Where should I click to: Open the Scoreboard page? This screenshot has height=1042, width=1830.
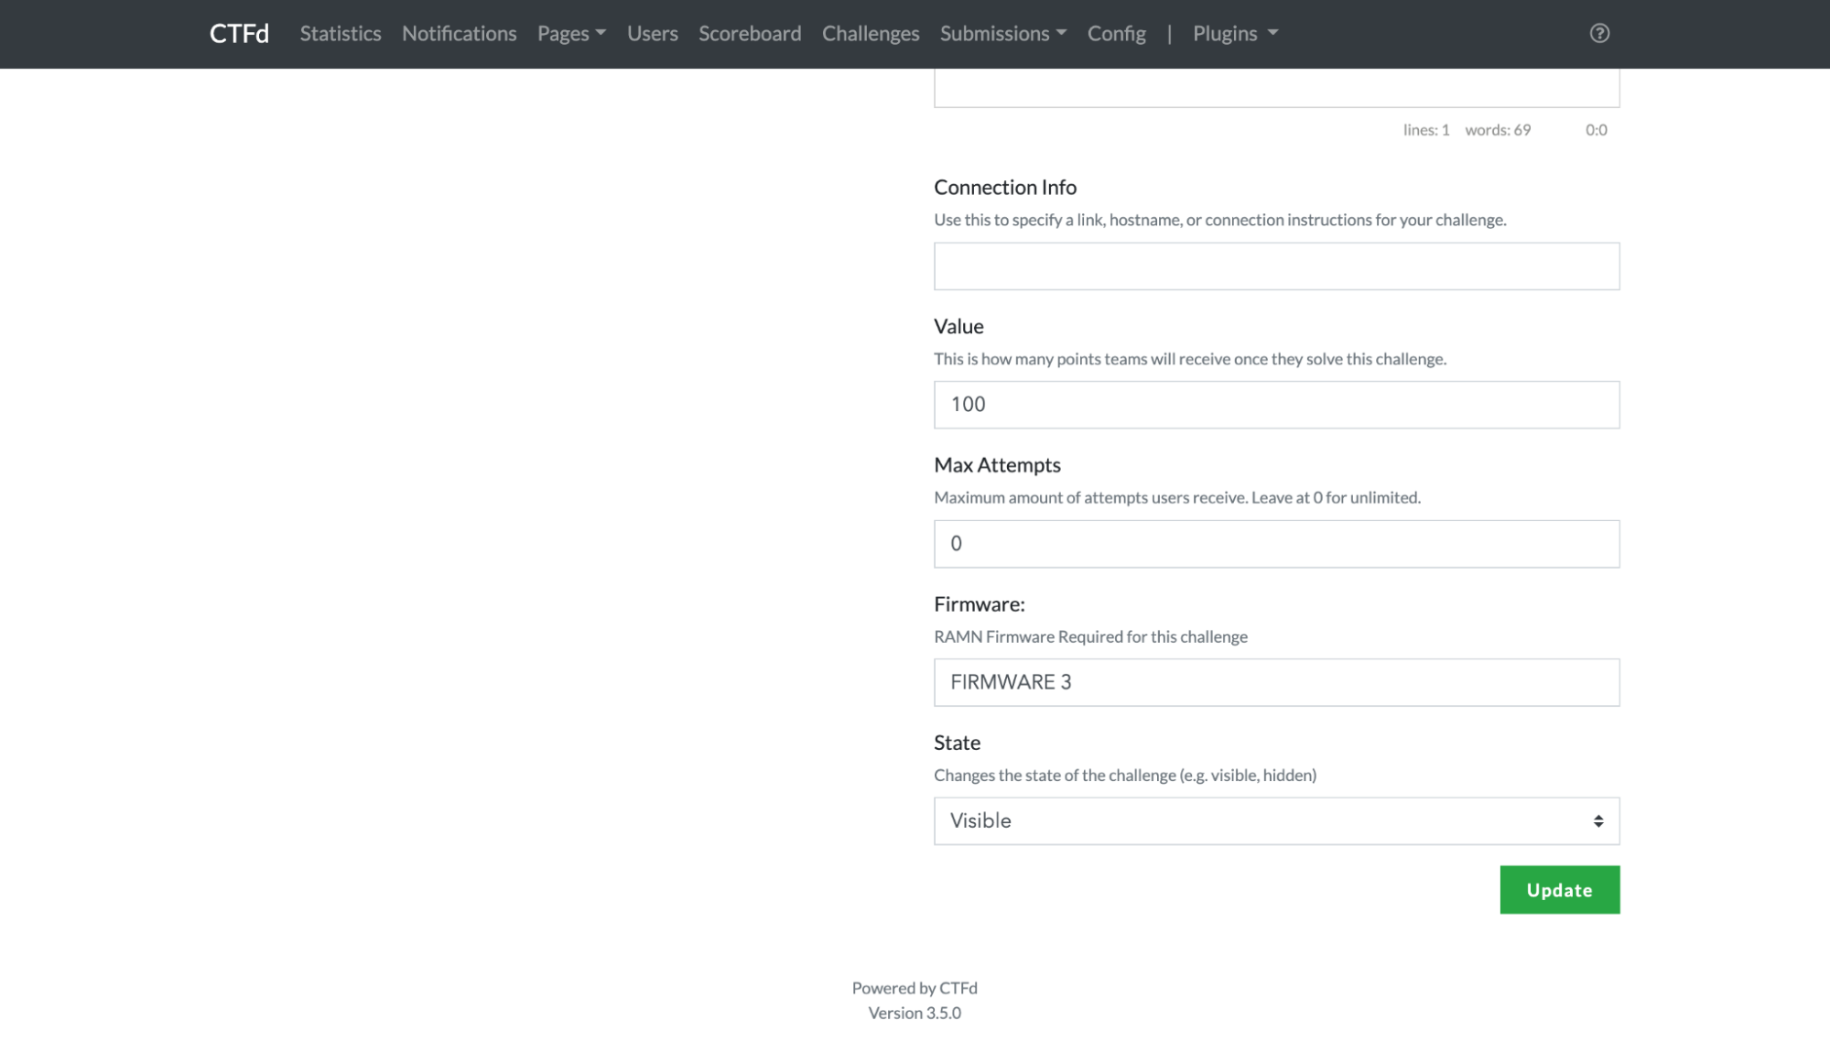749,34
